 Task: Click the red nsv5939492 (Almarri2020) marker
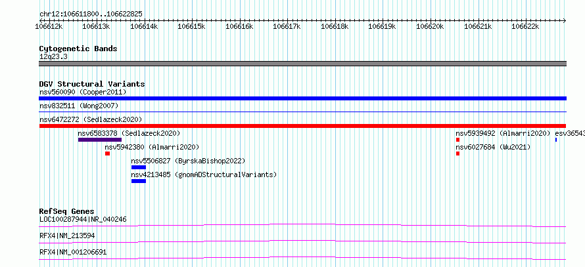[x=457, y=140]
